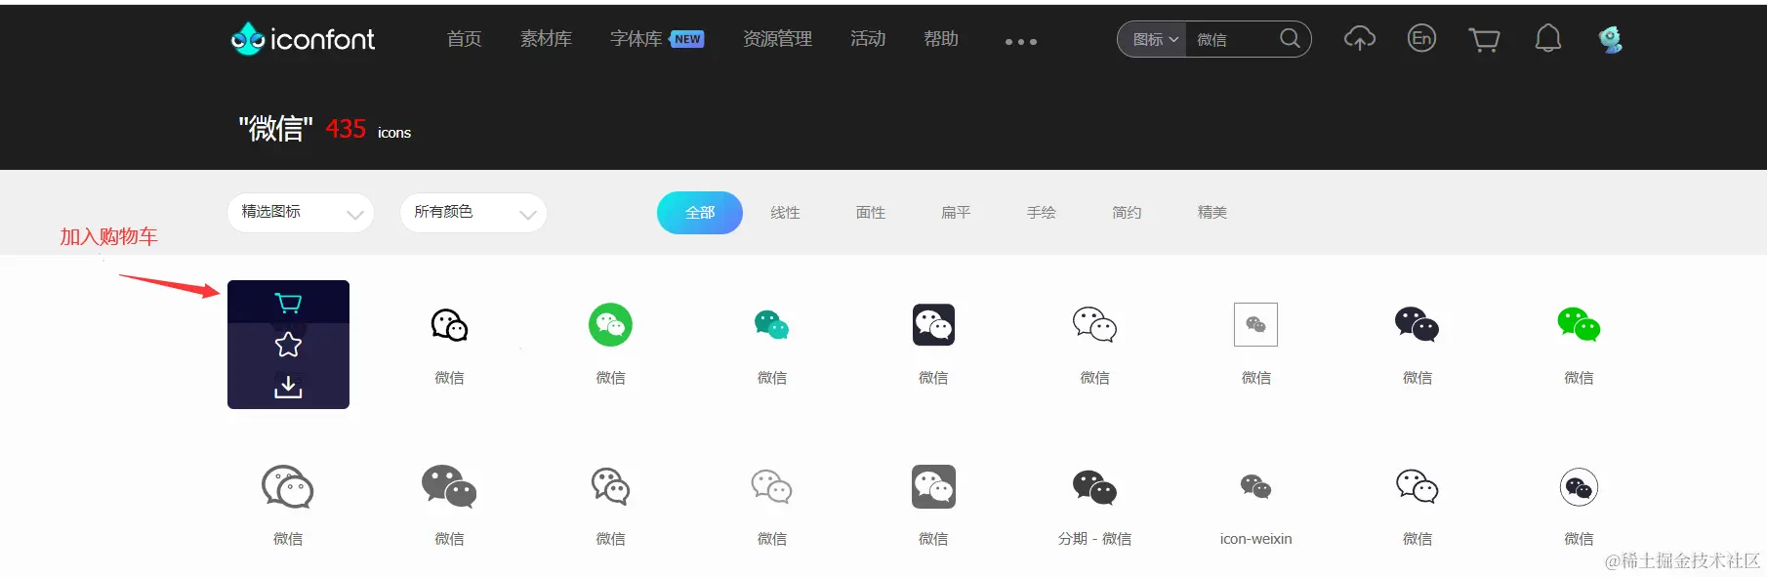This screenshot has height=577, width=1767.
Task: Select the small gray WeChat icon in bordered box
Action: pyautogui.click(x=1255, y=324)
